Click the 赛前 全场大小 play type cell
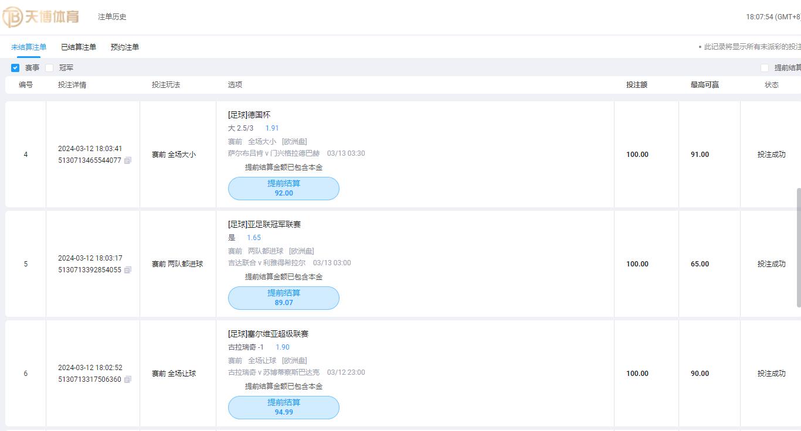 [x=174, y=155]
